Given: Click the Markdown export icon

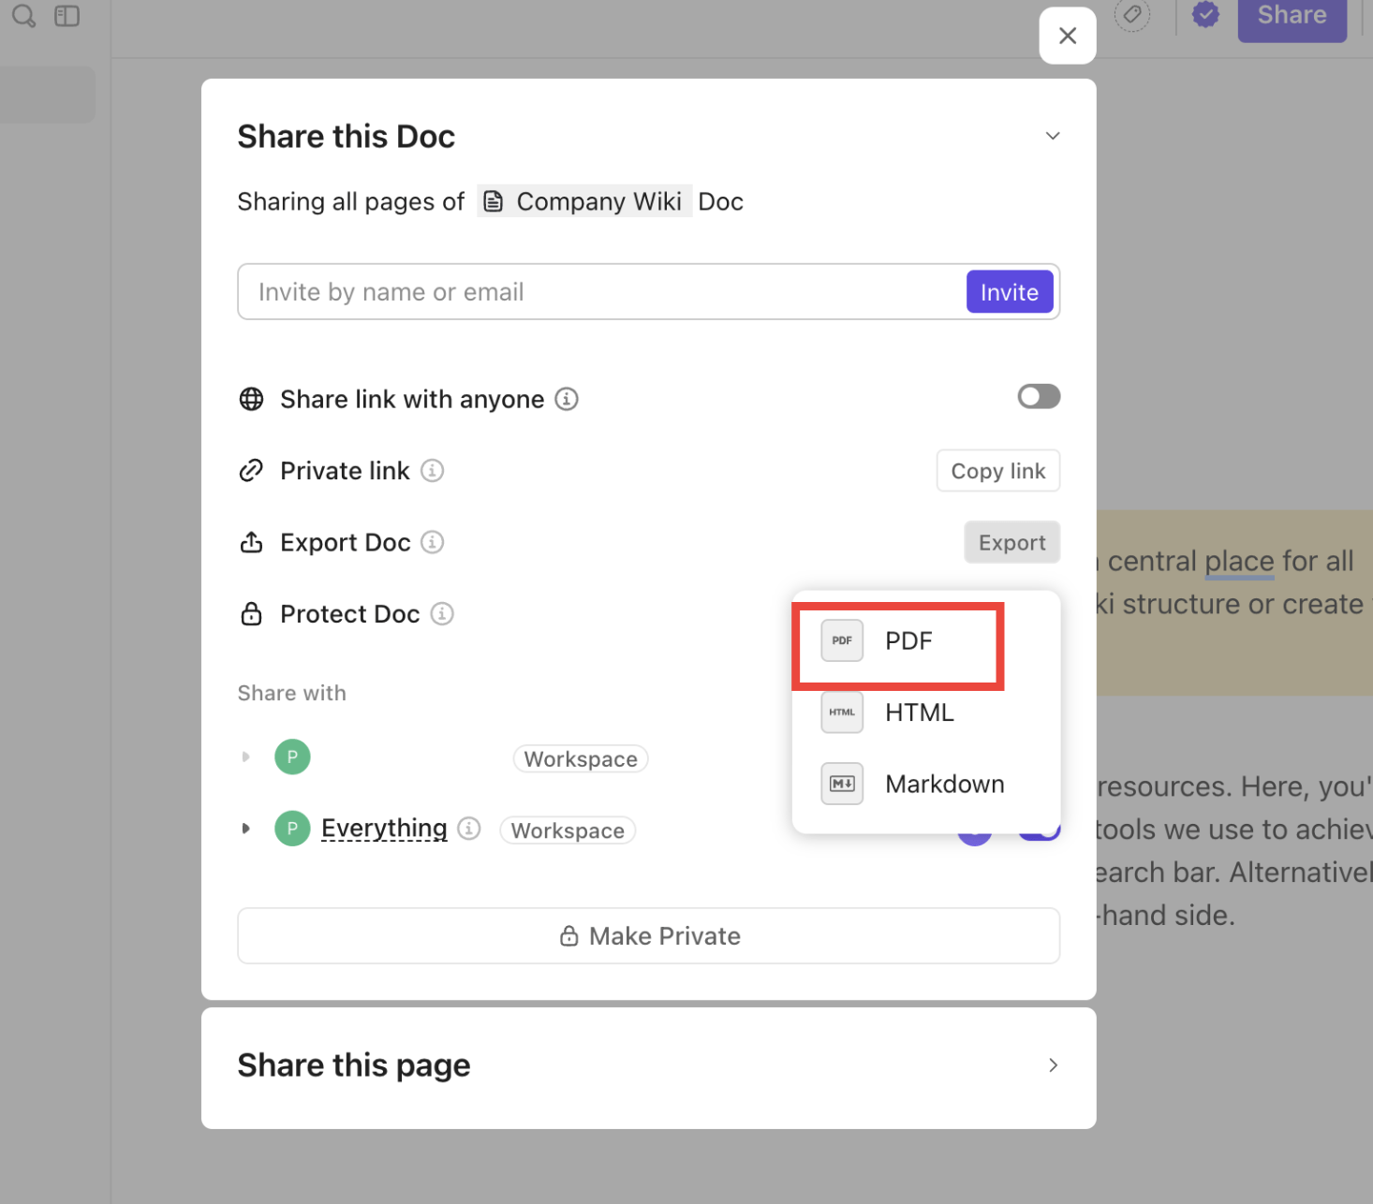Looking at the screenshot, I should tap(841, 784).
